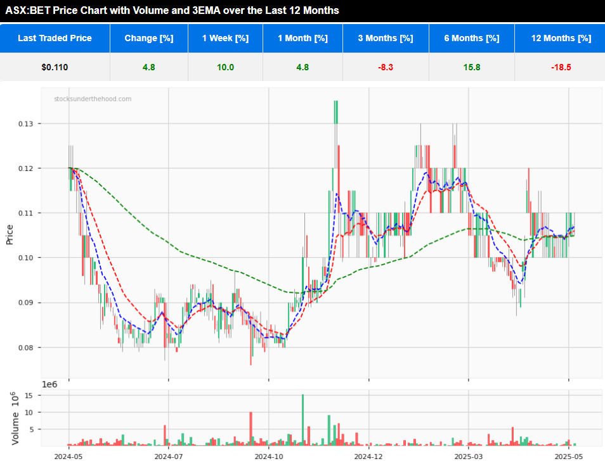Click the 'Price' y-axis title
The image size is (605, 466).
tap(10, 234)
